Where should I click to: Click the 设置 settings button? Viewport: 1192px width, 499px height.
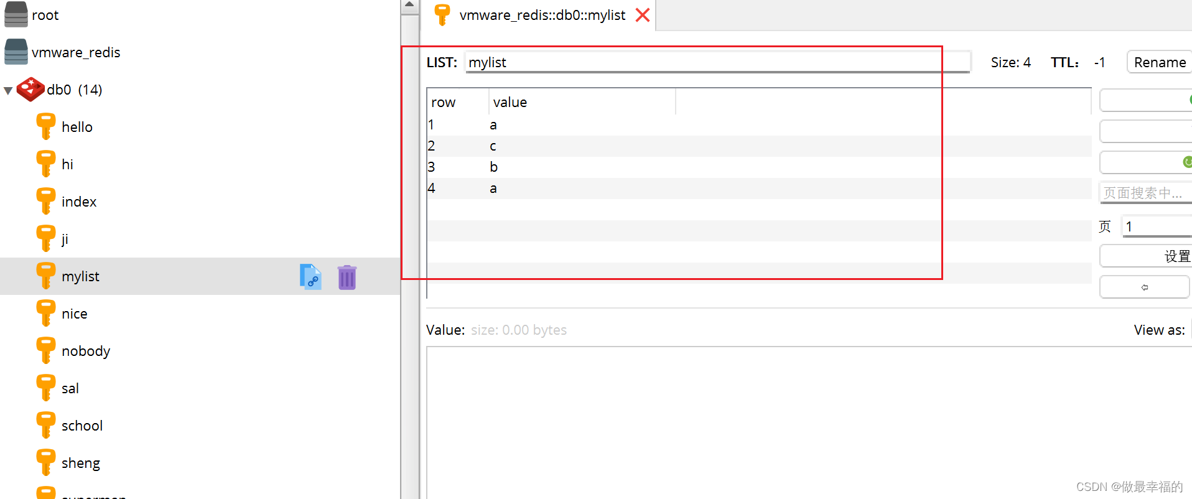[1145, 256]
